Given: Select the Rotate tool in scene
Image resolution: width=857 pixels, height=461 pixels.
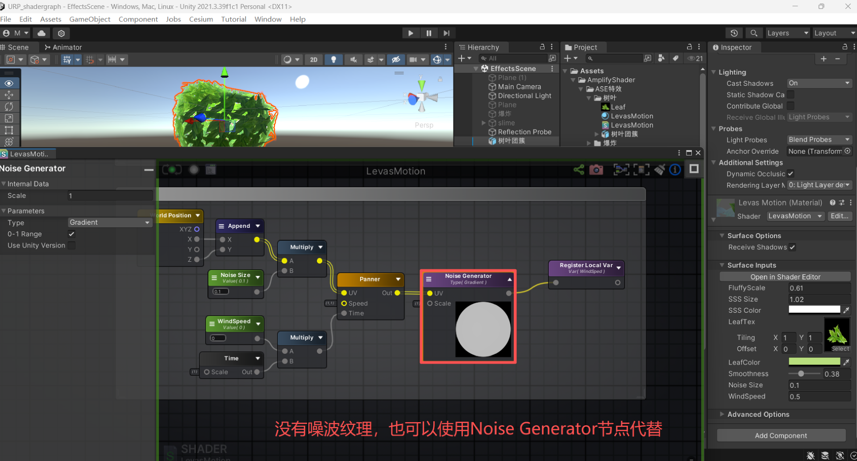Looking at the screenshot, I should tap(9, 107).
